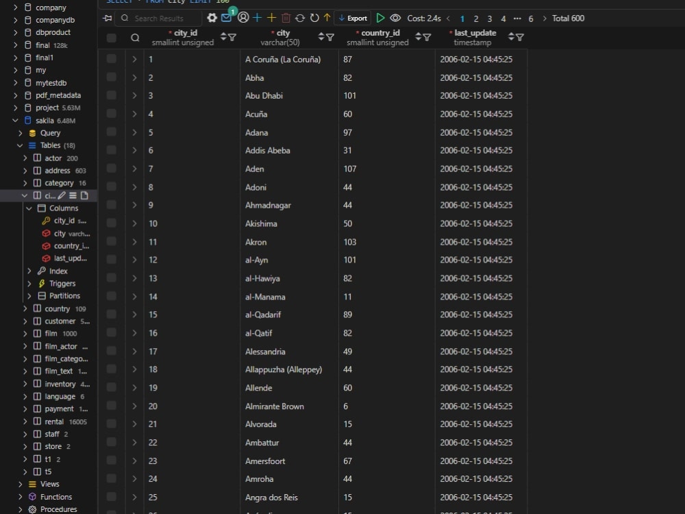Refresh results with the circular arrow icon
Screen dimensions: 685x514
pos(314,18)
